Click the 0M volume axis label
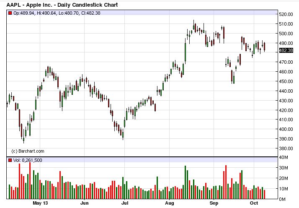 (282, 199)
